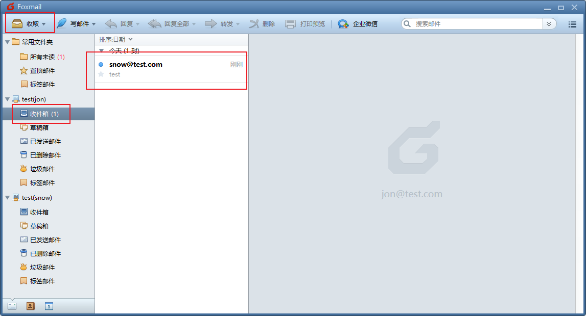Open the main menu list icon

572,24
